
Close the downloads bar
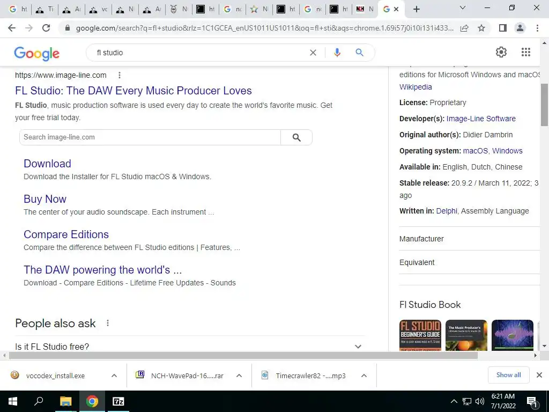[539, 375]
